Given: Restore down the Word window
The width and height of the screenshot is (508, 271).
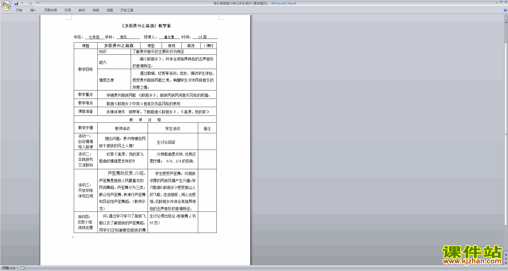Looking at the screenshot, I should point(501,2).
